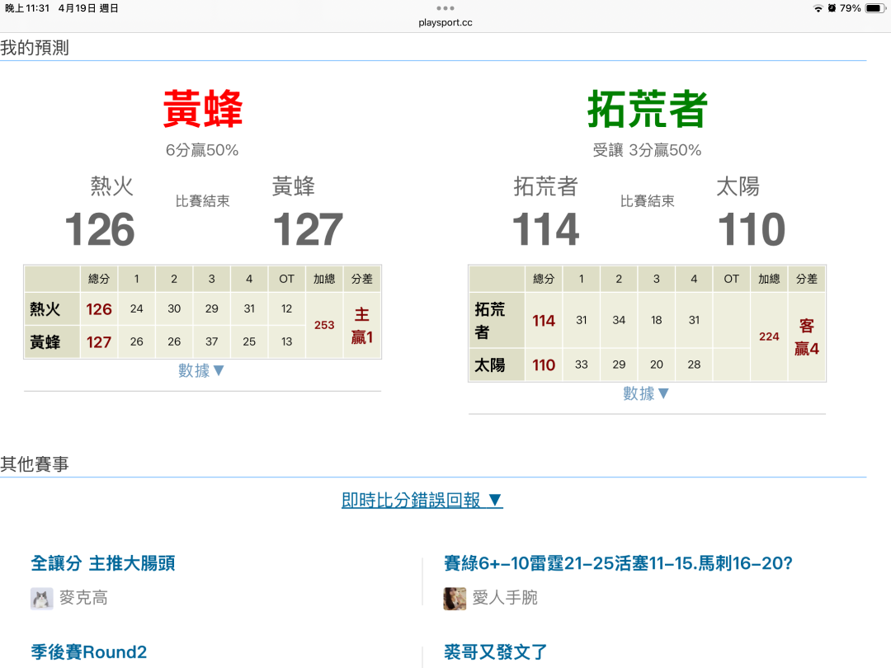
Task: Open article 全讓分 主推大腸頭
Action: [103, 563]
